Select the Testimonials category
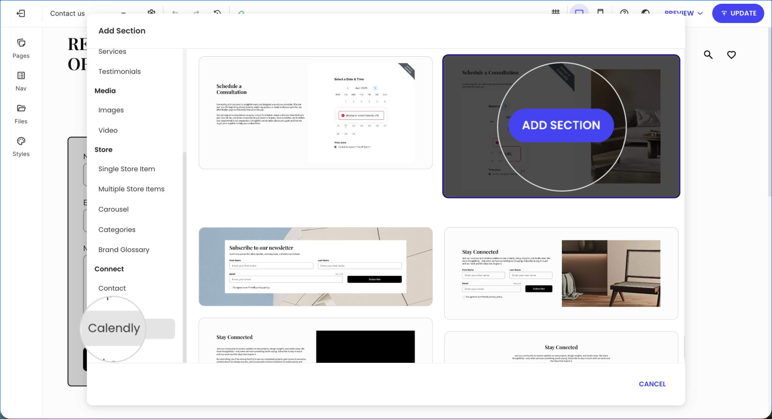Image resolution: width=772 pixels, height=419 pixels. 120,72
